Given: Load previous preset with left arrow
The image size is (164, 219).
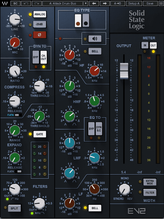Looking at the screenshot, I should click(x=94, y=3).
